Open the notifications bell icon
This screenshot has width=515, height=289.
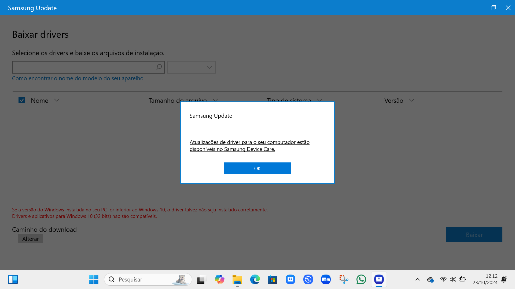coord(504,279)
